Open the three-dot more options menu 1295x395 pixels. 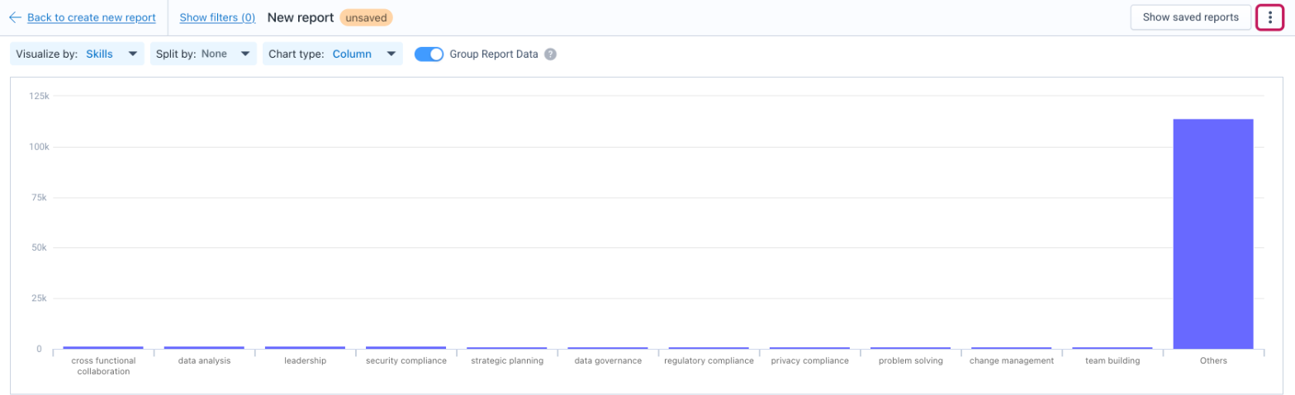(x=1269, y=17)
